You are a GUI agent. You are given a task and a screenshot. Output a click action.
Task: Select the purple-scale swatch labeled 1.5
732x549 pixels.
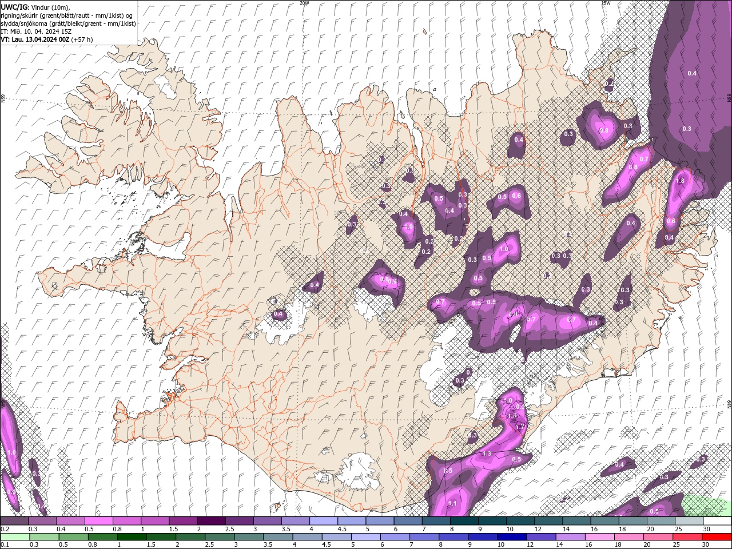click(x=183, y=521)
